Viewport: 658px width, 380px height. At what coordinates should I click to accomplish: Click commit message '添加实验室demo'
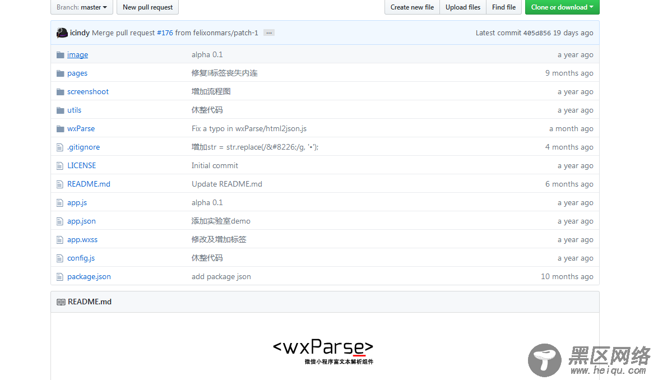click(x=221, y=221)
